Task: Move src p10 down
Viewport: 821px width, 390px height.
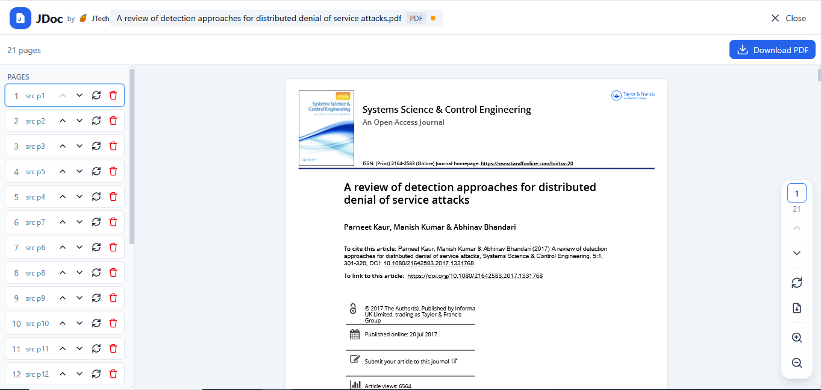Action: [x=80, y=323]
